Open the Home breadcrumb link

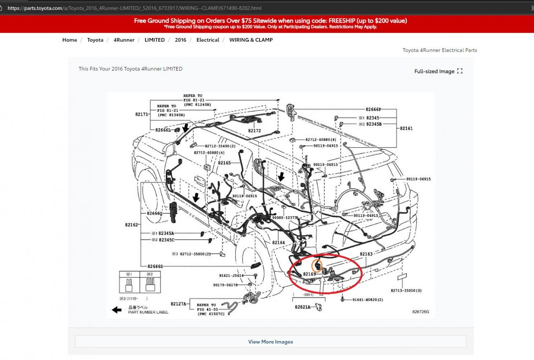(69, 40)
